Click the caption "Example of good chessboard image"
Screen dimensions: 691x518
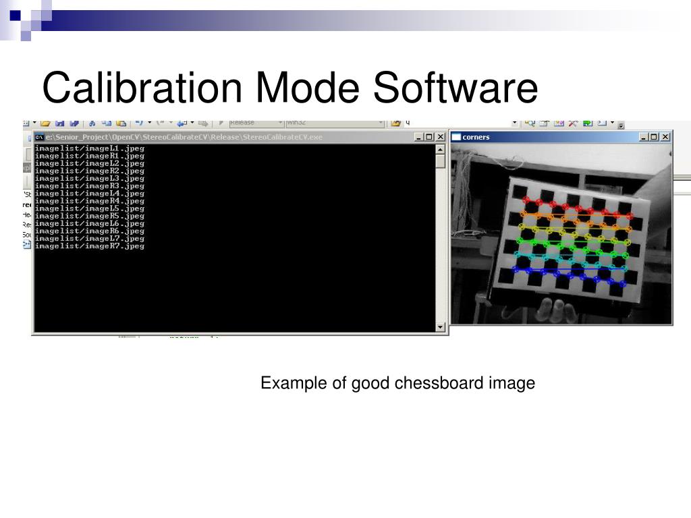tap(397, 383)
